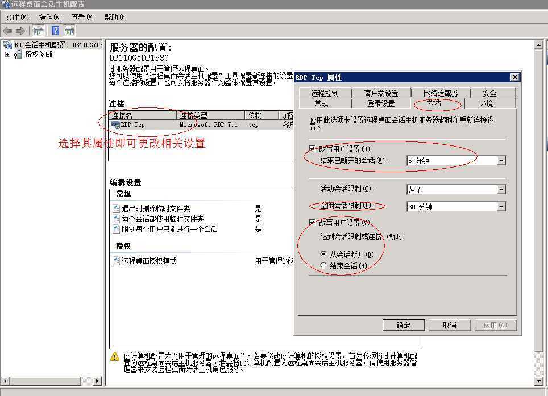Click the Back arrow toolbar icon
This screenshot has width=548, height=396.
7,31
